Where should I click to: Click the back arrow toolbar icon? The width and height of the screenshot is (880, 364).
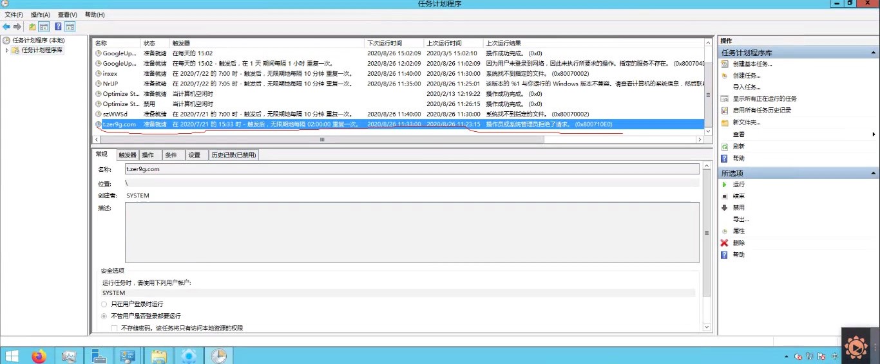coord(6,27)
